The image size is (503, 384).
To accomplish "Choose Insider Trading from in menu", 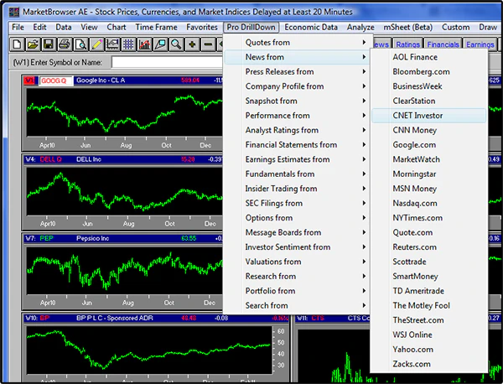I will tap(297, 189).
